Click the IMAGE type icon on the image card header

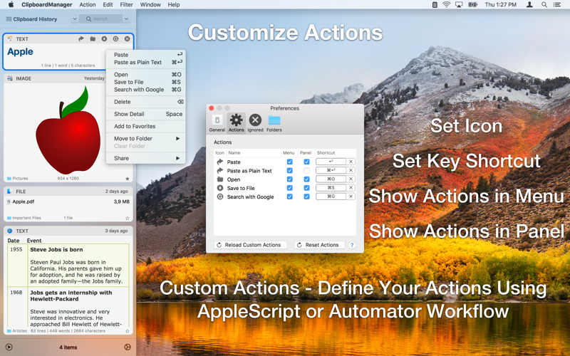[10, 78]
